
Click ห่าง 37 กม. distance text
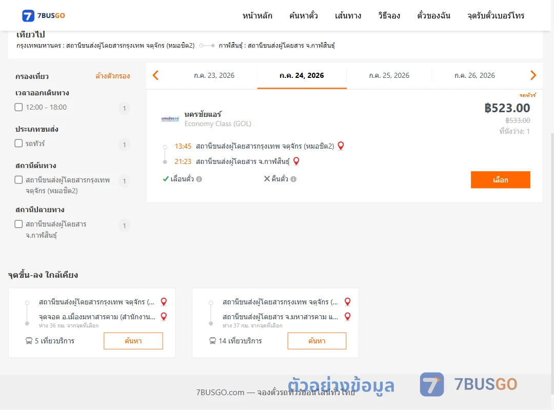[252, 325]
